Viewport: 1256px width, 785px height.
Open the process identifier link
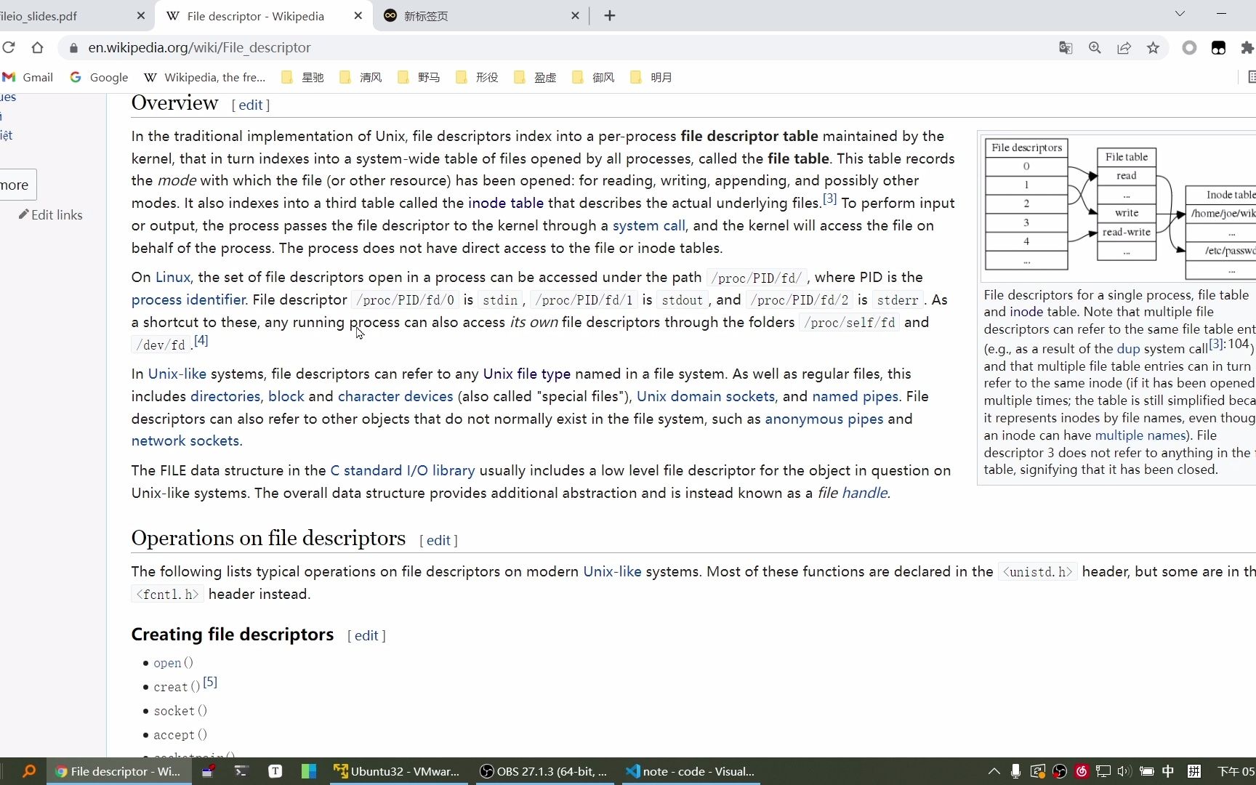[x=188, y=299]
